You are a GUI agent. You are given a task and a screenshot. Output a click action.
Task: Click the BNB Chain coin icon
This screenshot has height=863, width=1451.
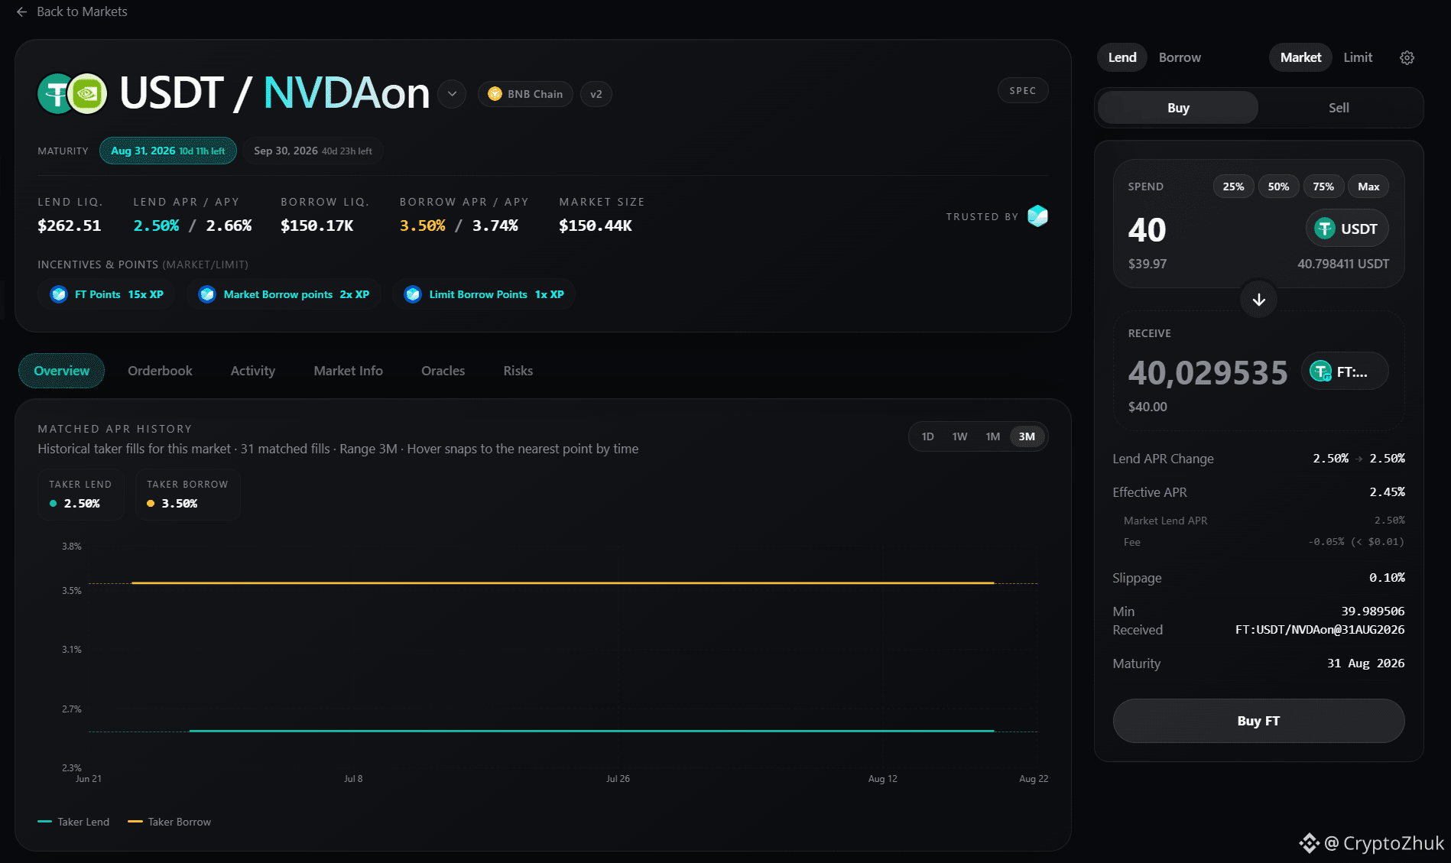pos(495,94)
